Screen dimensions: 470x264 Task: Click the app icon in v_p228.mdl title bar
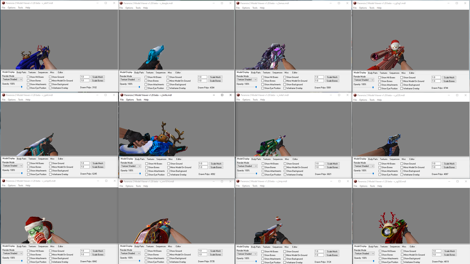[x=355, y=95]
